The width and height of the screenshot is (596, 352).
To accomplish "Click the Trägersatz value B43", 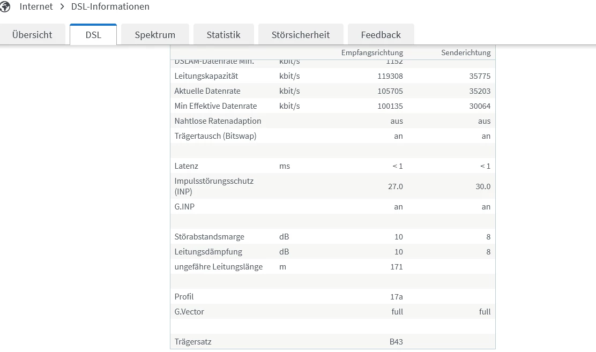I will pos(396,342).
